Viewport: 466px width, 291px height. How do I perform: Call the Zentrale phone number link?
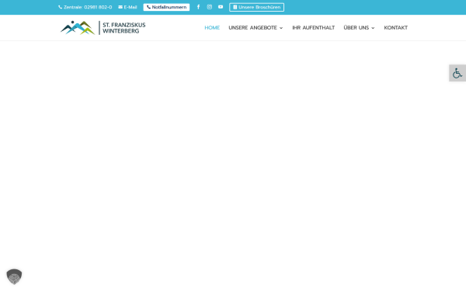pyautogui.click(x=85, y=7)
